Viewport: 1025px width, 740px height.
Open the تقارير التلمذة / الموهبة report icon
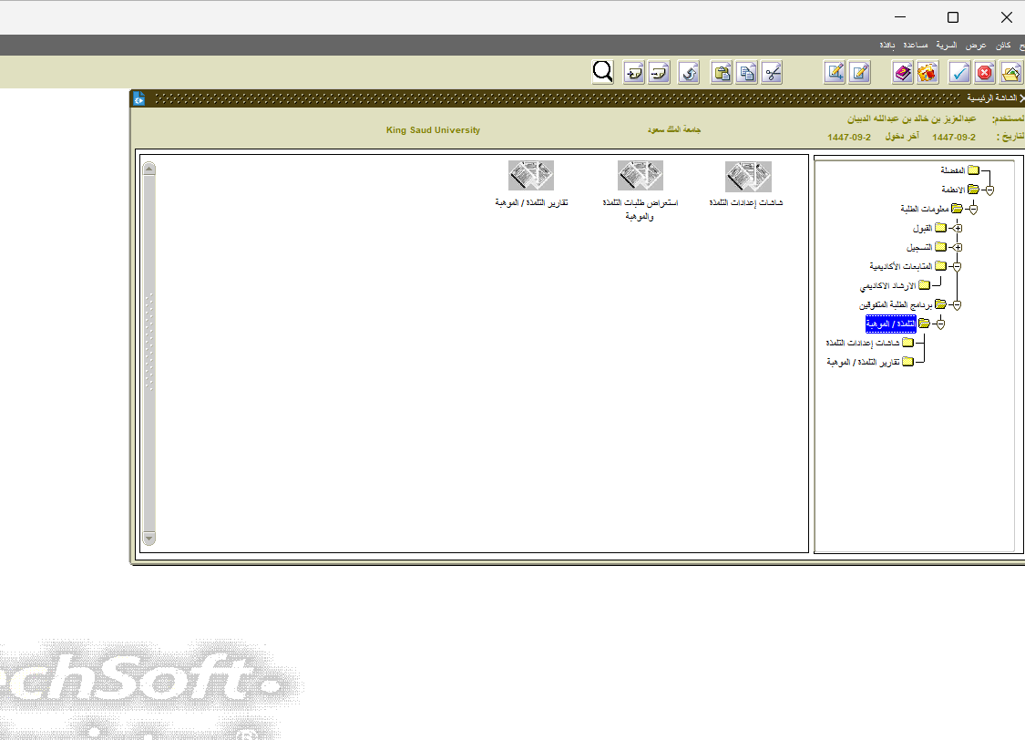pyautogui.click(x=531, y=177)
